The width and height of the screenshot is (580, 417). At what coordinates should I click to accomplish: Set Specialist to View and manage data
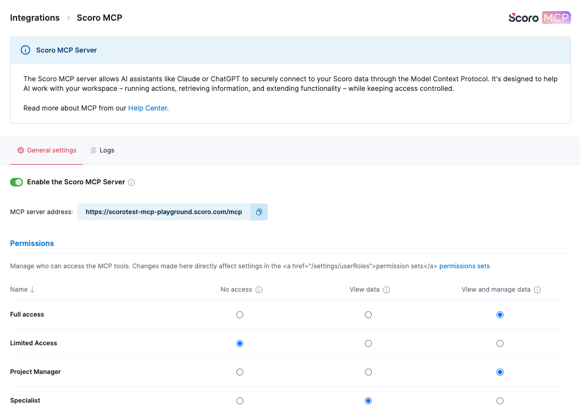pos(500,401)
